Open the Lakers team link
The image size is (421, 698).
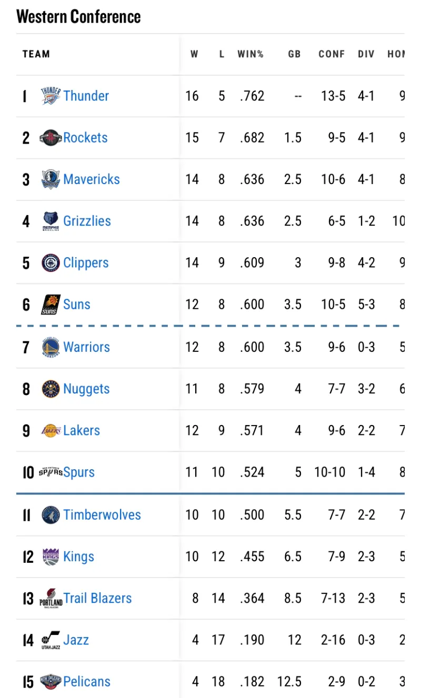coord(82,430)
